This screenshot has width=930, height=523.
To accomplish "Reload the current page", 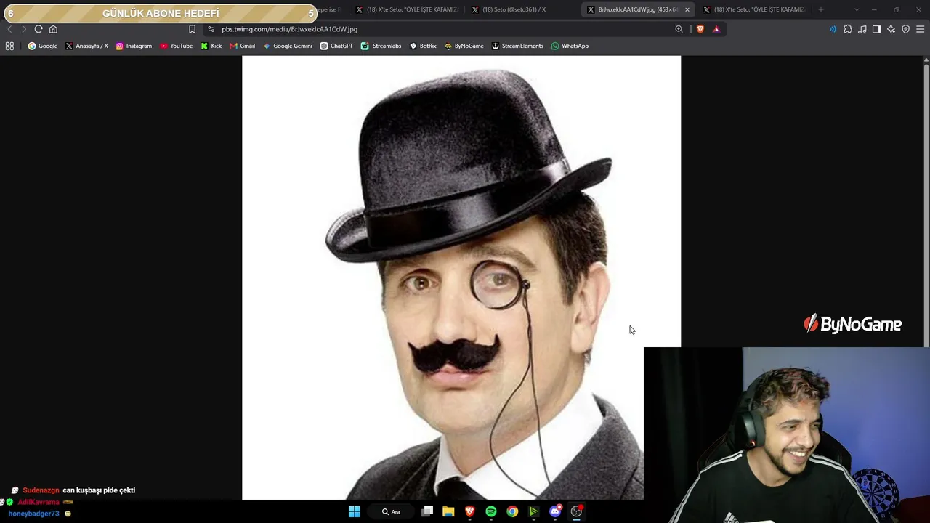I will click(x=39, y=29).
